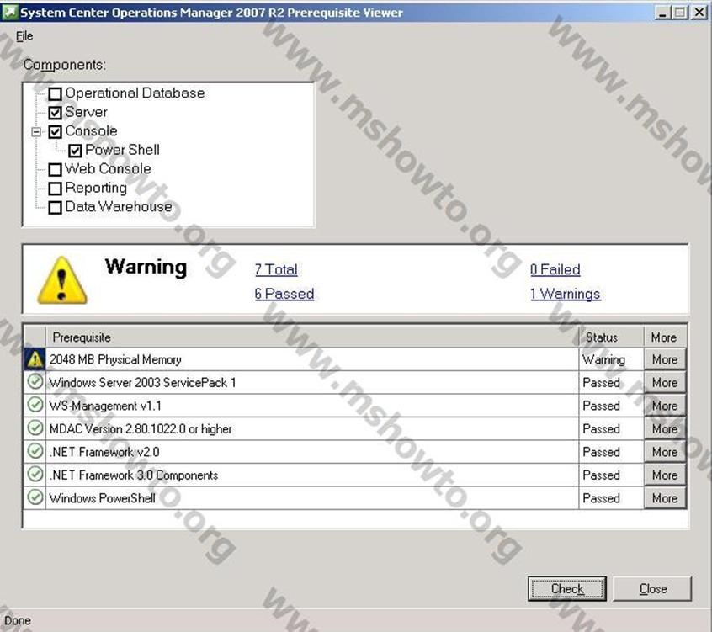Open the 1 Warnings link
712x632 pixels.
[566, 294]
